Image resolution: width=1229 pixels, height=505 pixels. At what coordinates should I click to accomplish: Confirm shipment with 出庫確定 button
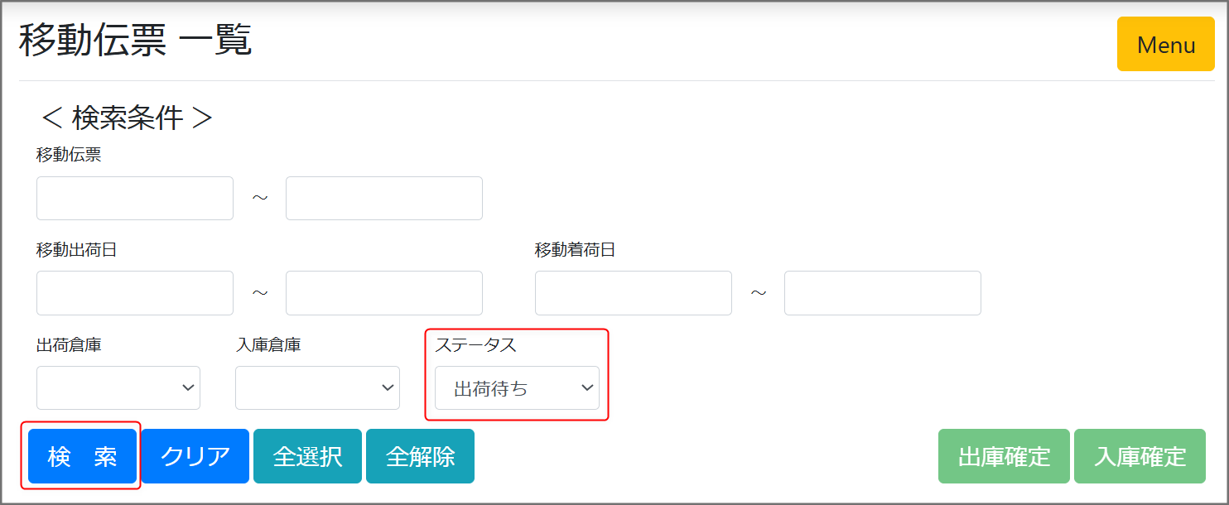pyautogui.click(x=1003, y=456)
